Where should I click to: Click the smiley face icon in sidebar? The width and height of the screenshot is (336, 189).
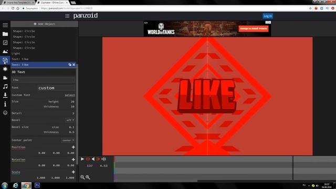pyautogui.click(x=5, y=113)
